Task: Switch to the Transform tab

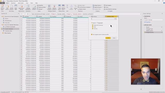Action: point(13,3)
